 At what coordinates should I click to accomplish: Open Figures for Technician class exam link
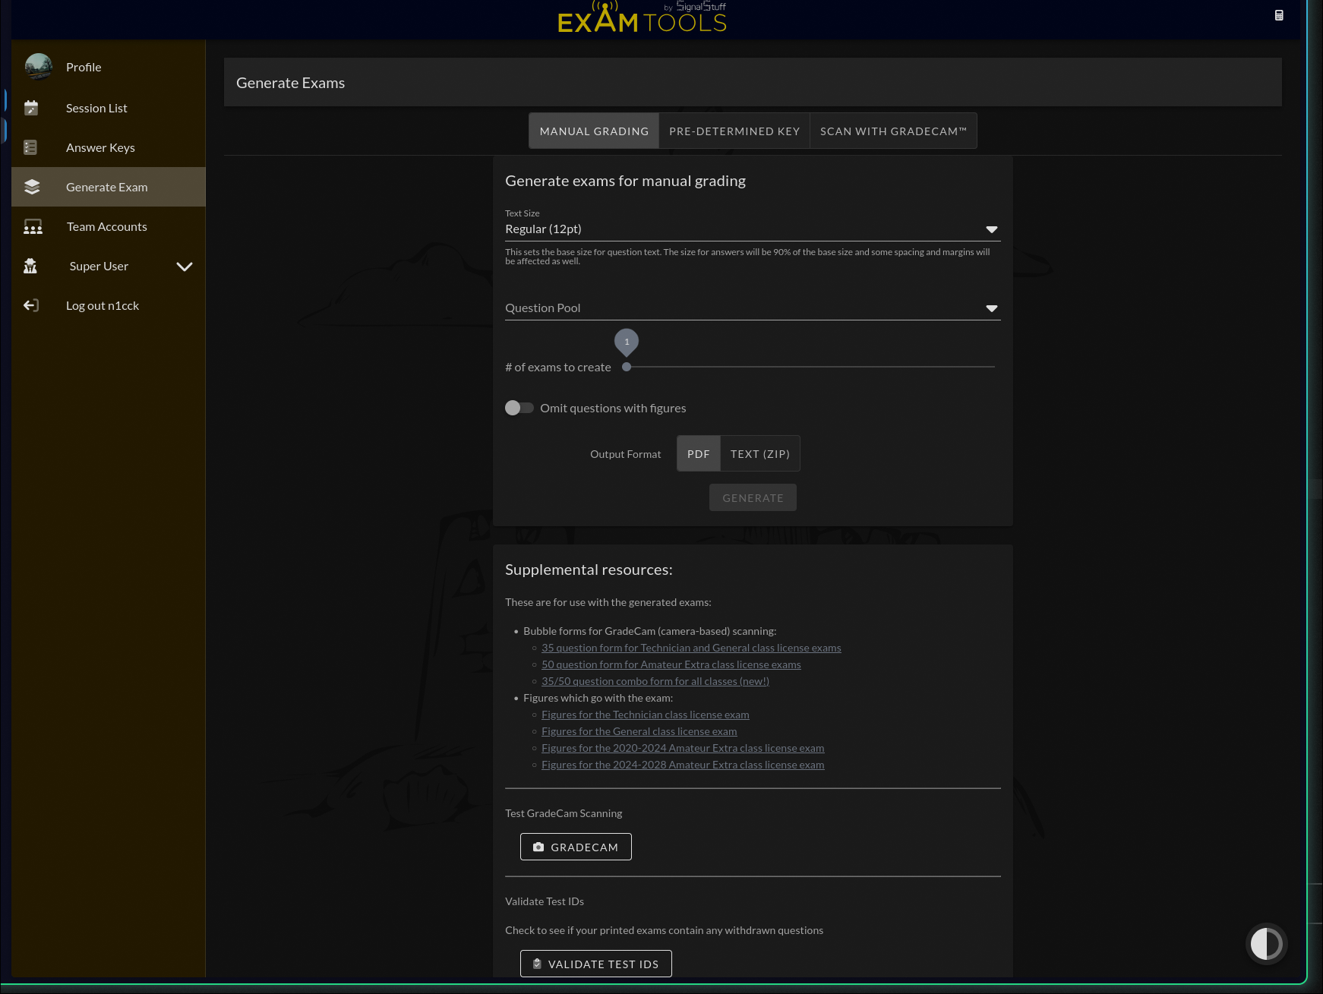[646, 715]
